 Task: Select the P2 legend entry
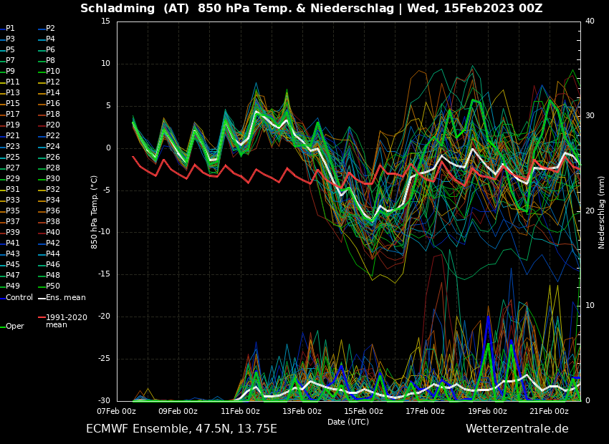point(50,29)
